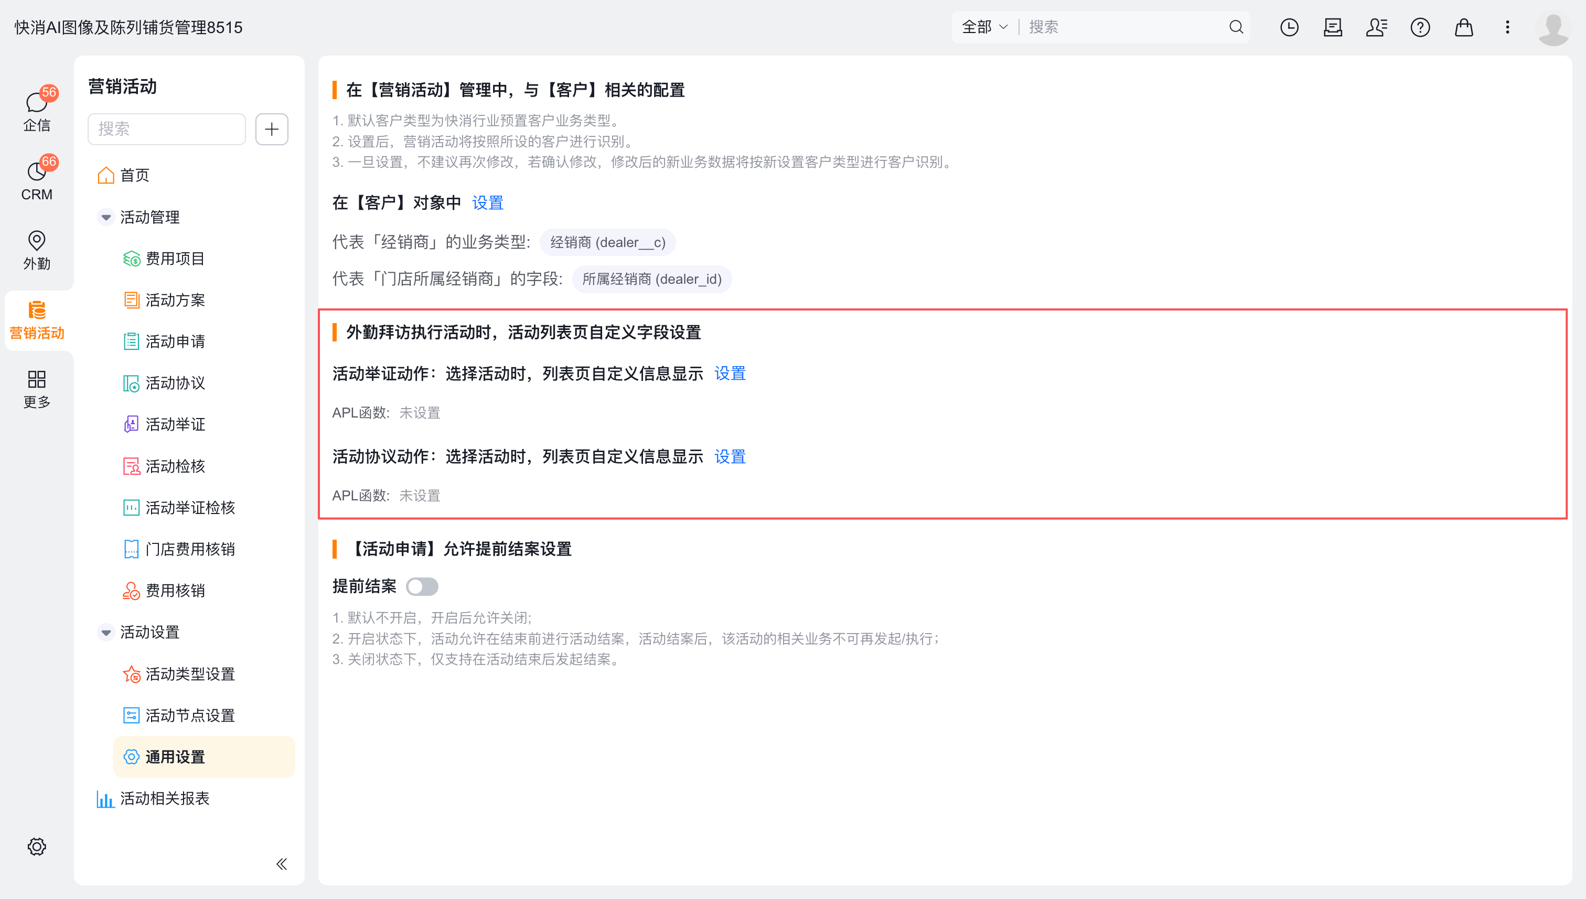
Task: Select 通用设置 in sidebar
Action: point(203,757)
